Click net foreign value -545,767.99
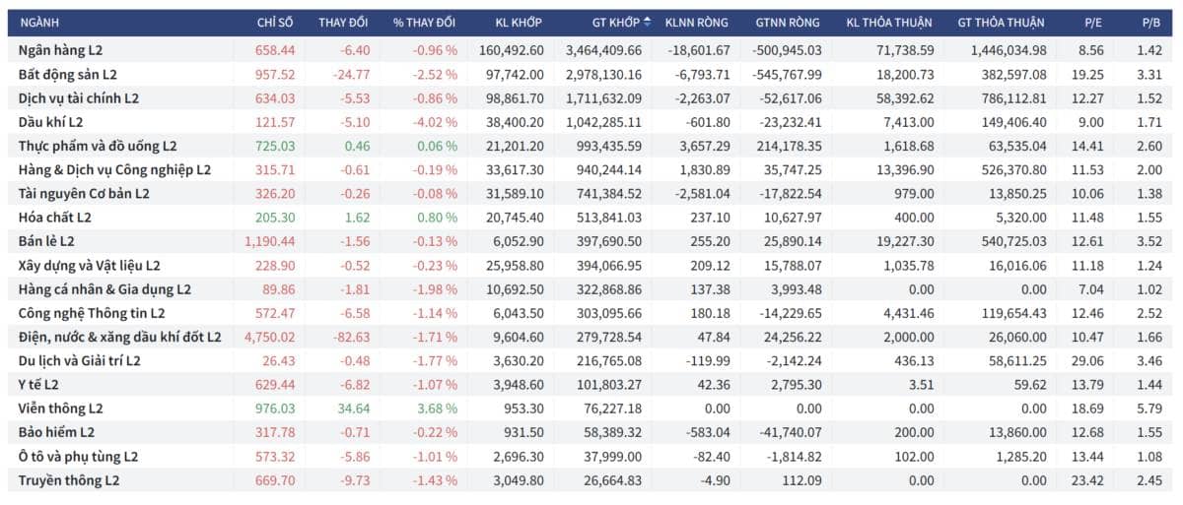Viewport: 1183px width, 505px height. 786,74
